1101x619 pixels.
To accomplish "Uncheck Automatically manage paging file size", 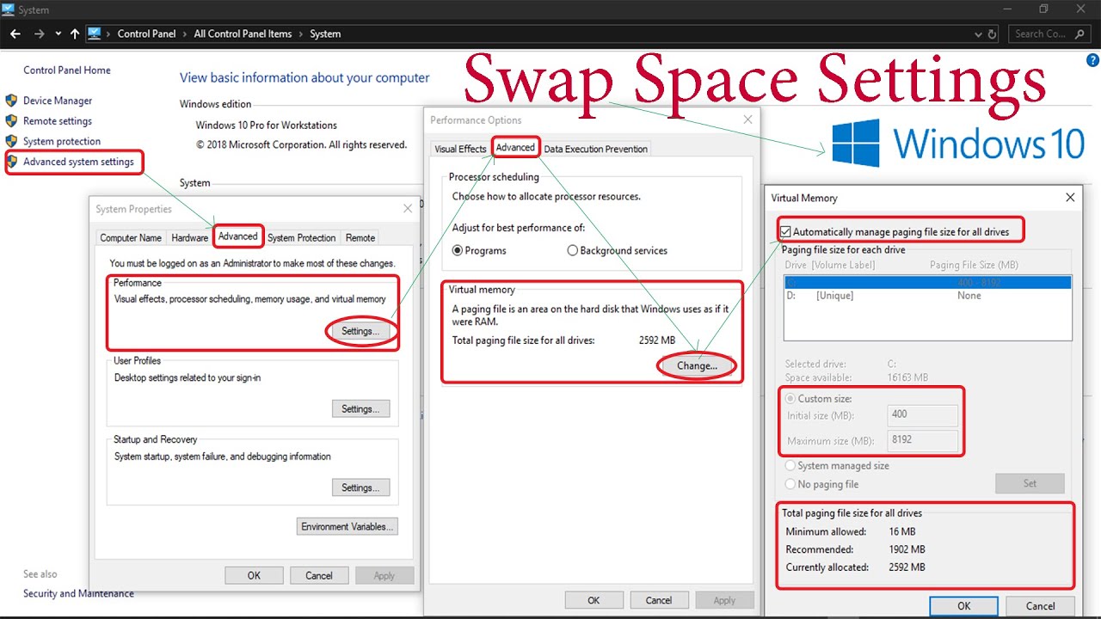I will click(785, 231).
